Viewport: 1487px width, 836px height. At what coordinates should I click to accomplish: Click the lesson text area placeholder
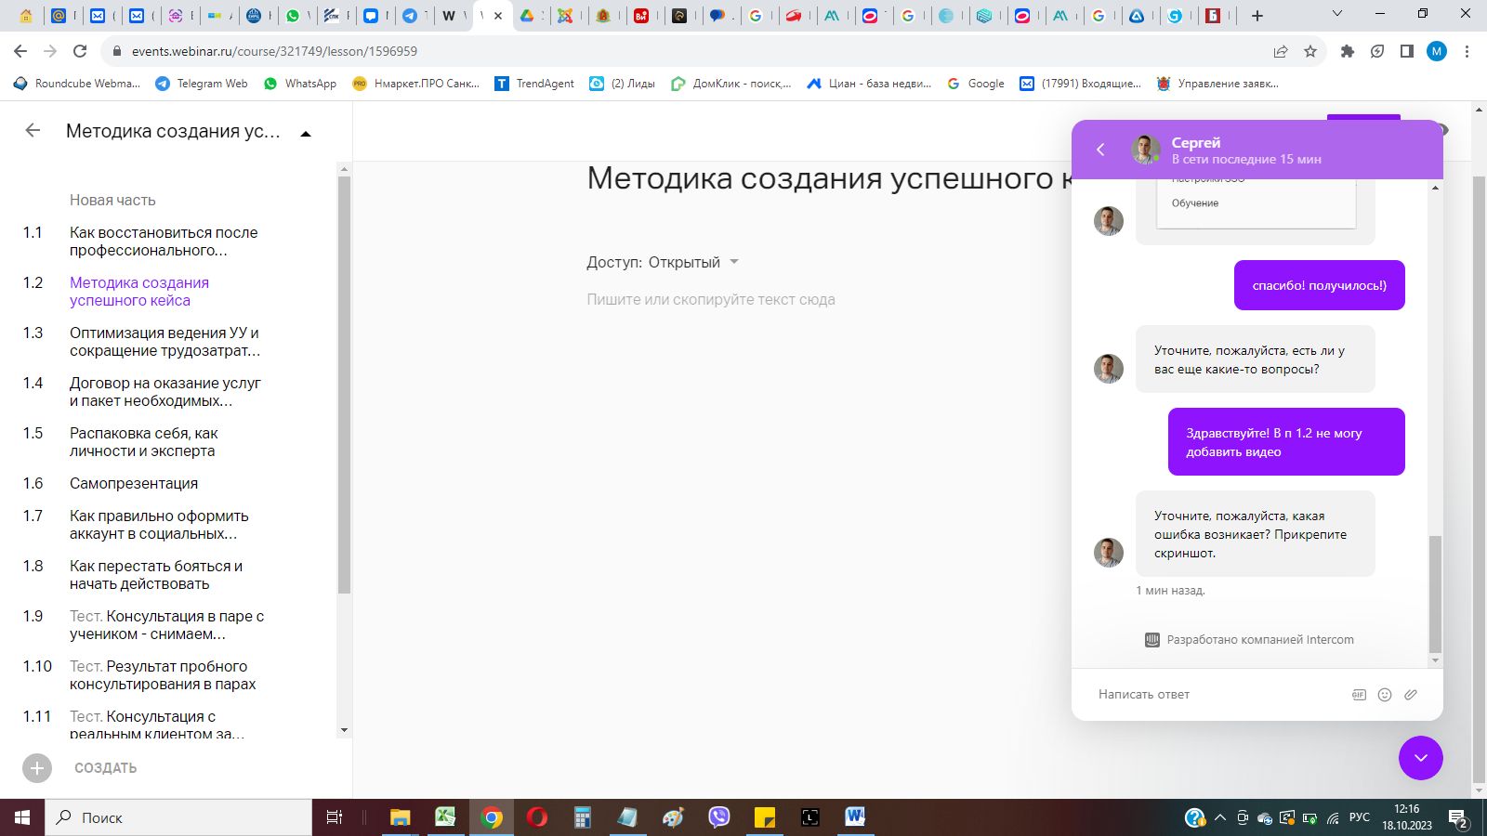point(711,299)
